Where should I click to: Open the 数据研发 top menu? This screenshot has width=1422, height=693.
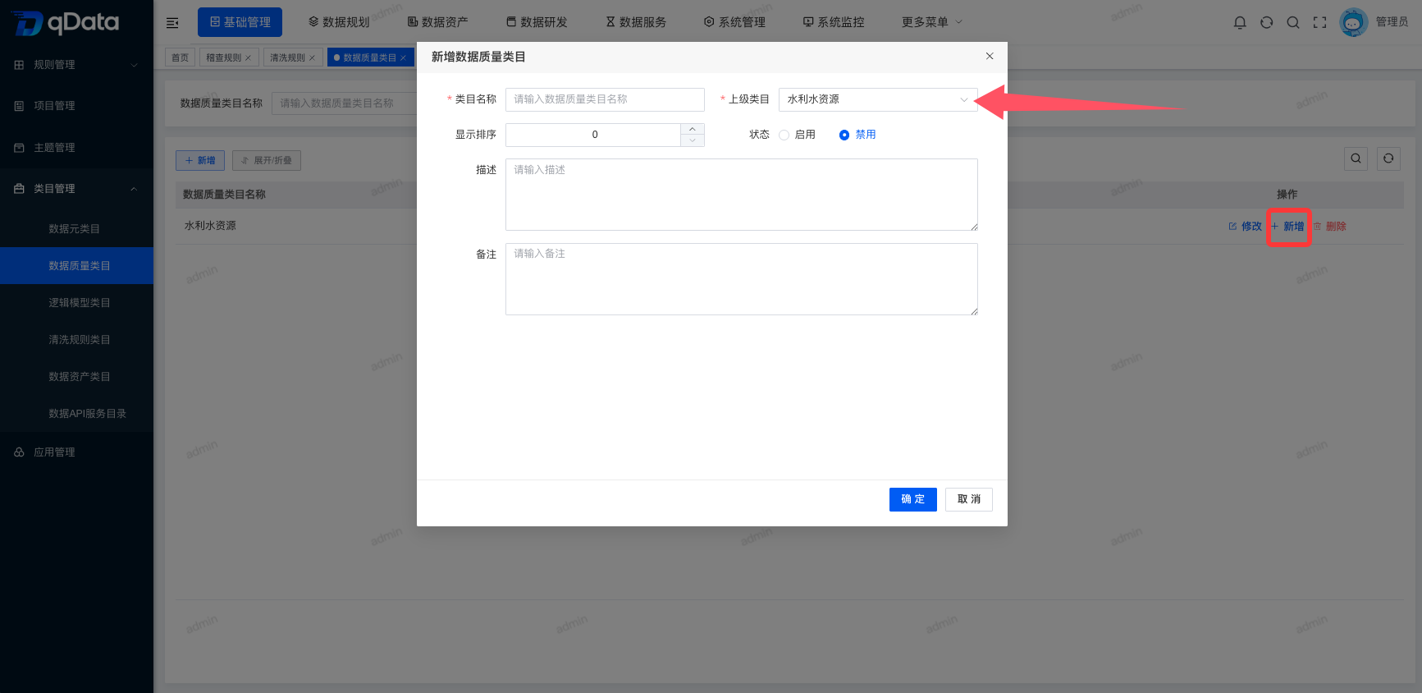537,22
